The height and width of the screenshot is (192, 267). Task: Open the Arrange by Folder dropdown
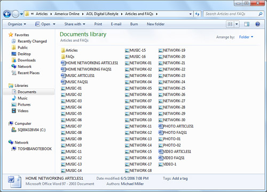point(246,37)
